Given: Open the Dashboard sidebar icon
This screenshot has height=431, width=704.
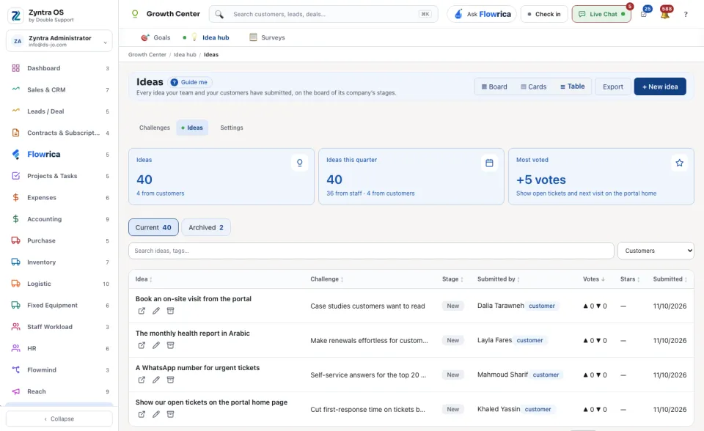Looking at the screenshot, I should point(15,68).
